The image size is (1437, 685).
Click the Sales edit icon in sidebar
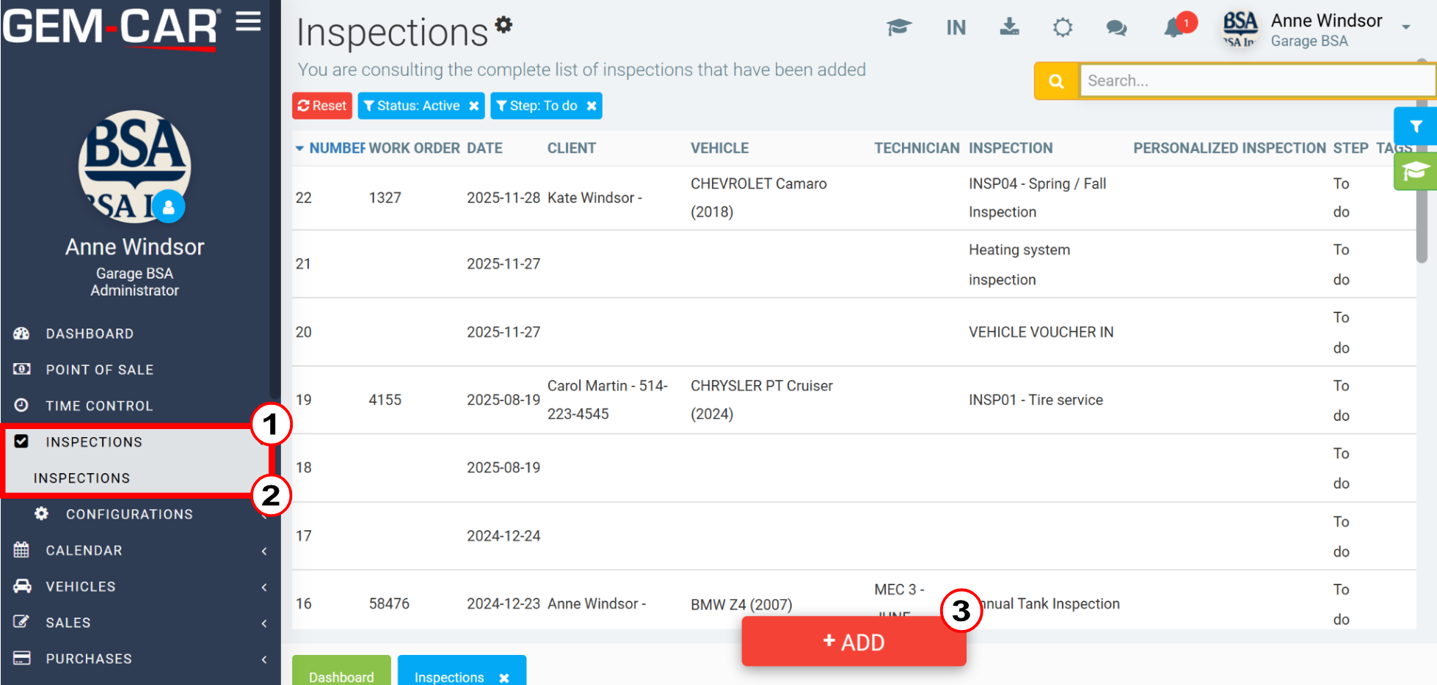tap(22, 621)
